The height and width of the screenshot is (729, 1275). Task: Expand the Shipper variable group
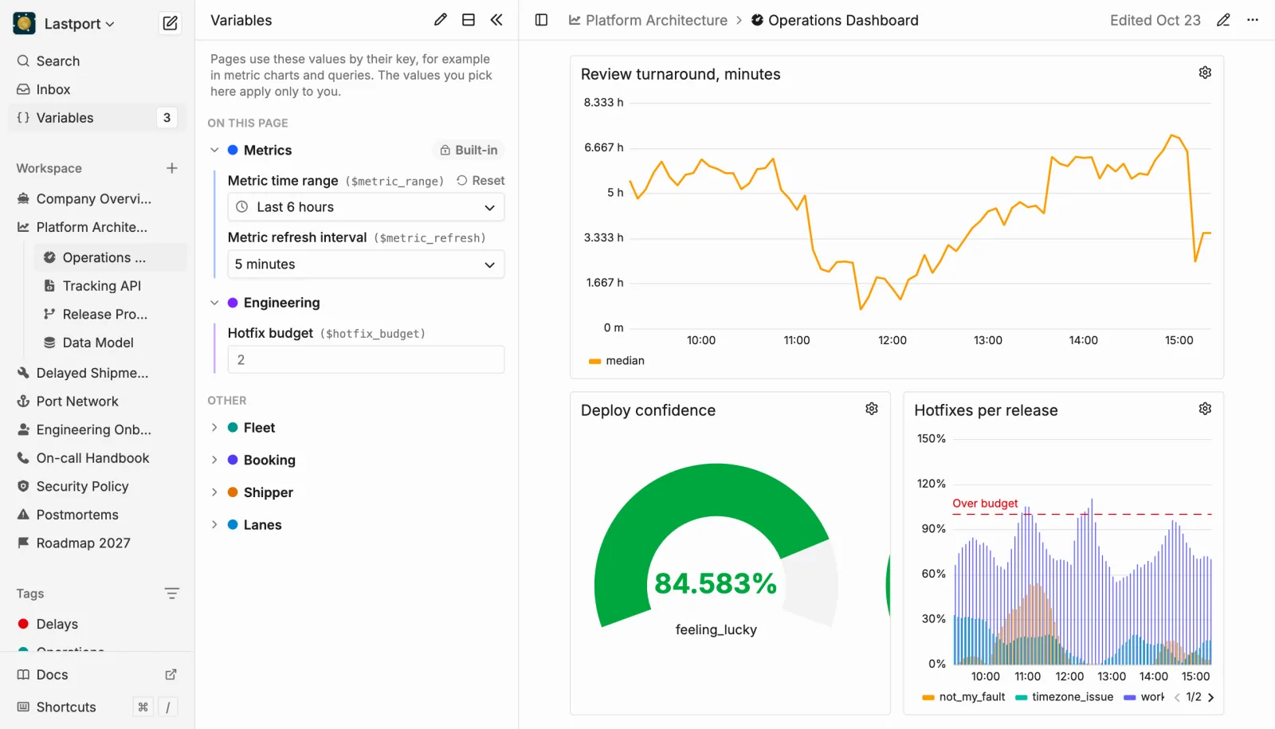click(214, 492)
